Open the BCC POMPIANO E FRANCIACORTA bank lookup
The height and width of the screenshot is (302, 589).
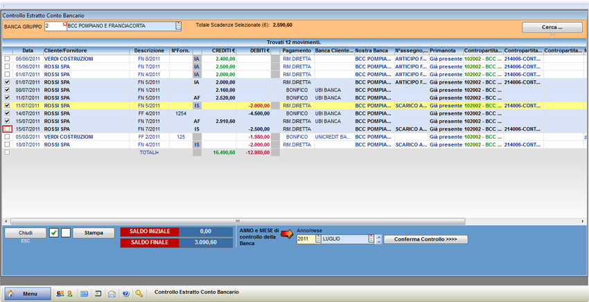tap(178, 26)
